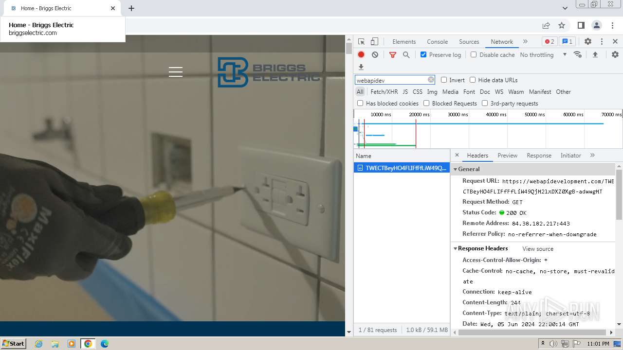Switch to the Sources tab
The height and width of the screenshot is (350, 623).
coord(469,42)
